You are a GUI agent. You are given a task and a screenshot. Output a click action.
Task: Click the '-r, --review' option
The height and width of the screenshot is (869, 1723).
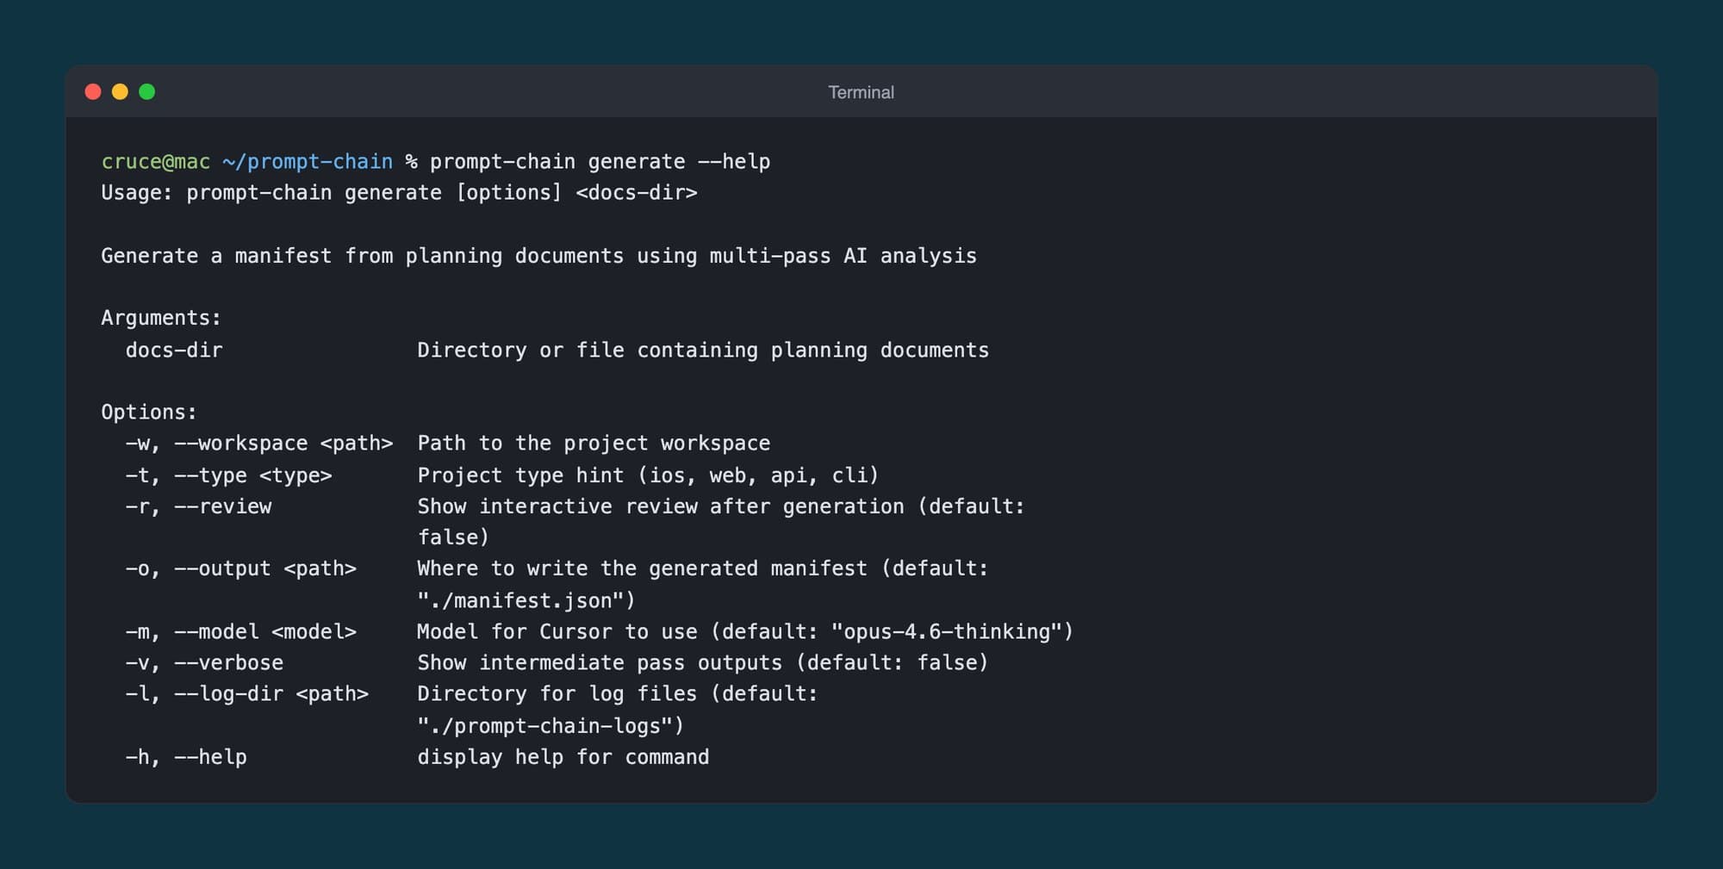(x=199, y=506)
